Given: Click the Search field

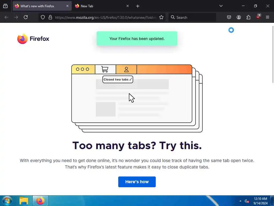Looking at the screenshot, I should 192,17.
